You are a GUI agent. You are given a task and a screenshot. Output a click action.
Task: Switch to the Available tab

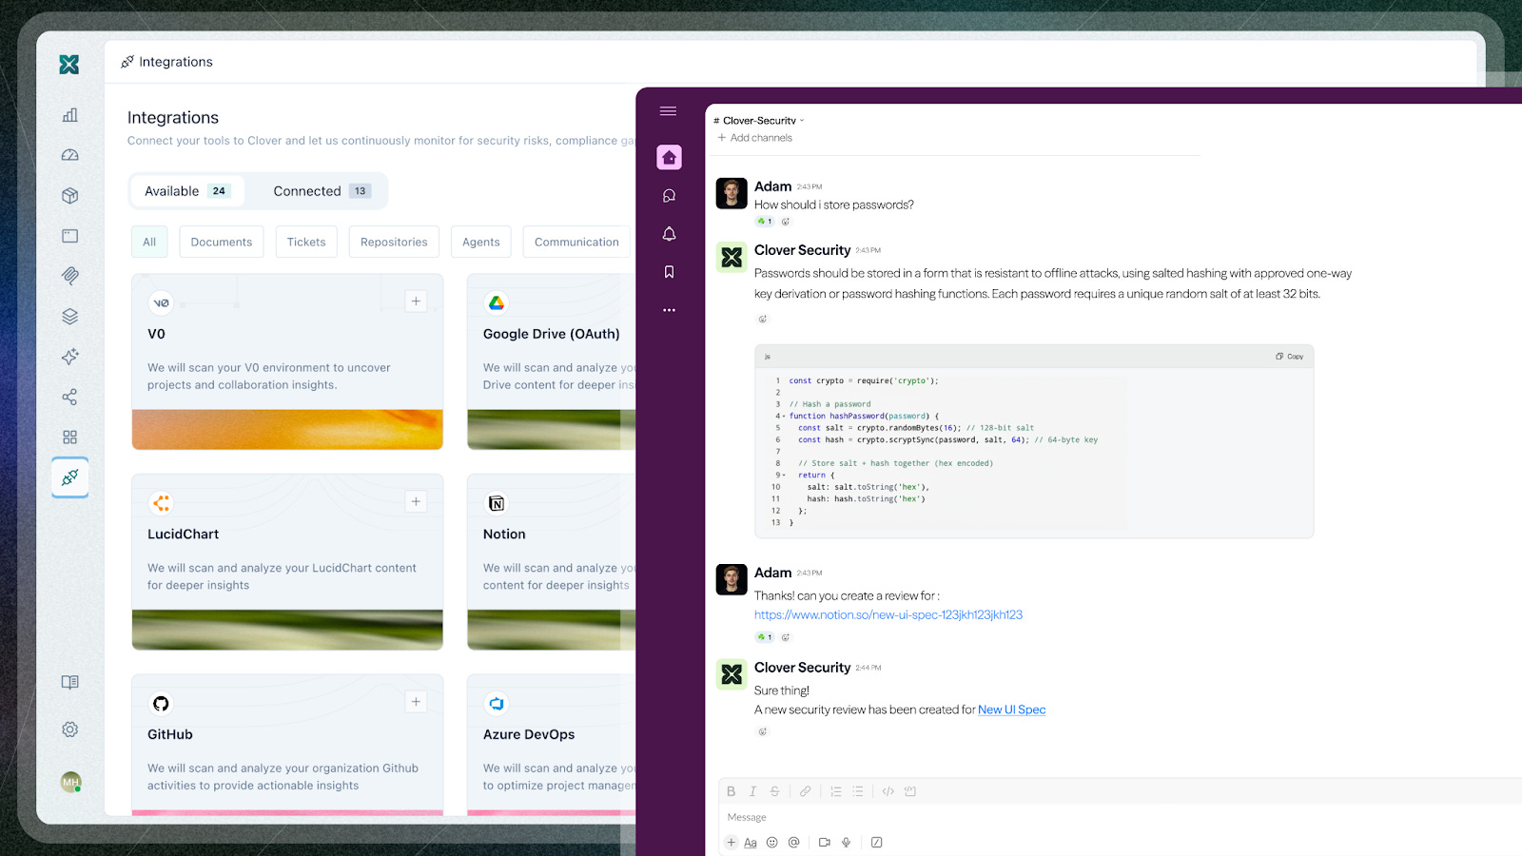point(187,191)
